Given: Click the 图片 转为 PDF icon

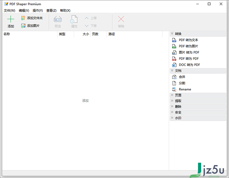Looking at the screenshot, I should click(174, 52).
